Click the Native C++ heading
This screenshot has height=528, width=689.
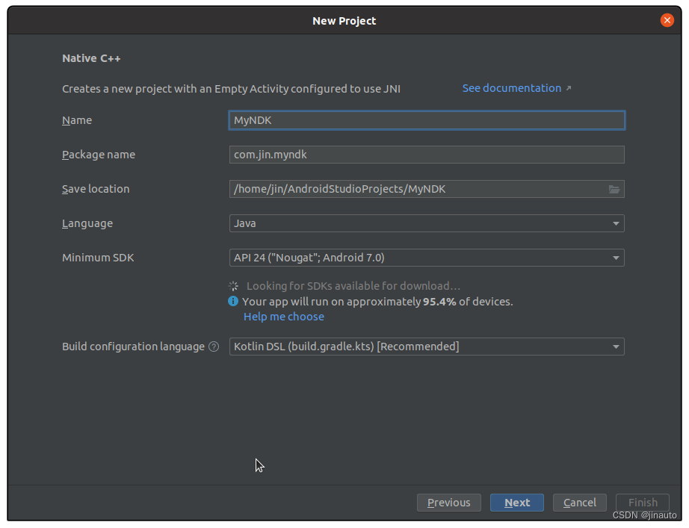pyautogui.click(x=91, y=58)
